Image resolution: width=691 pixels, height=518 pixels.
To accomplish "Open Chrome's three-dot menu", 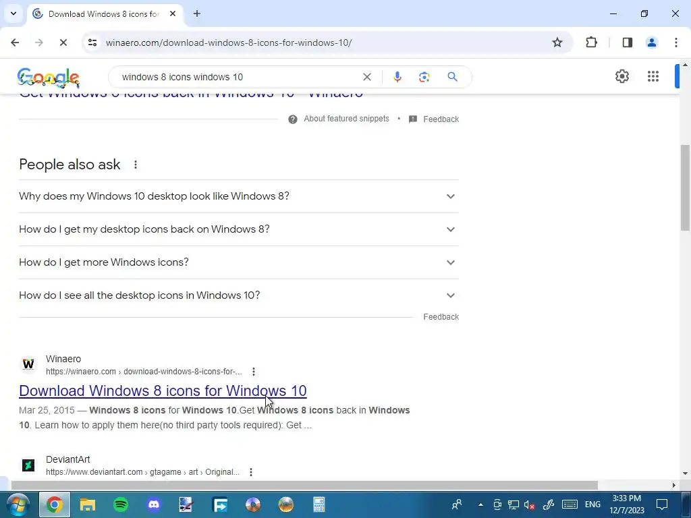I will click(676, 42).
